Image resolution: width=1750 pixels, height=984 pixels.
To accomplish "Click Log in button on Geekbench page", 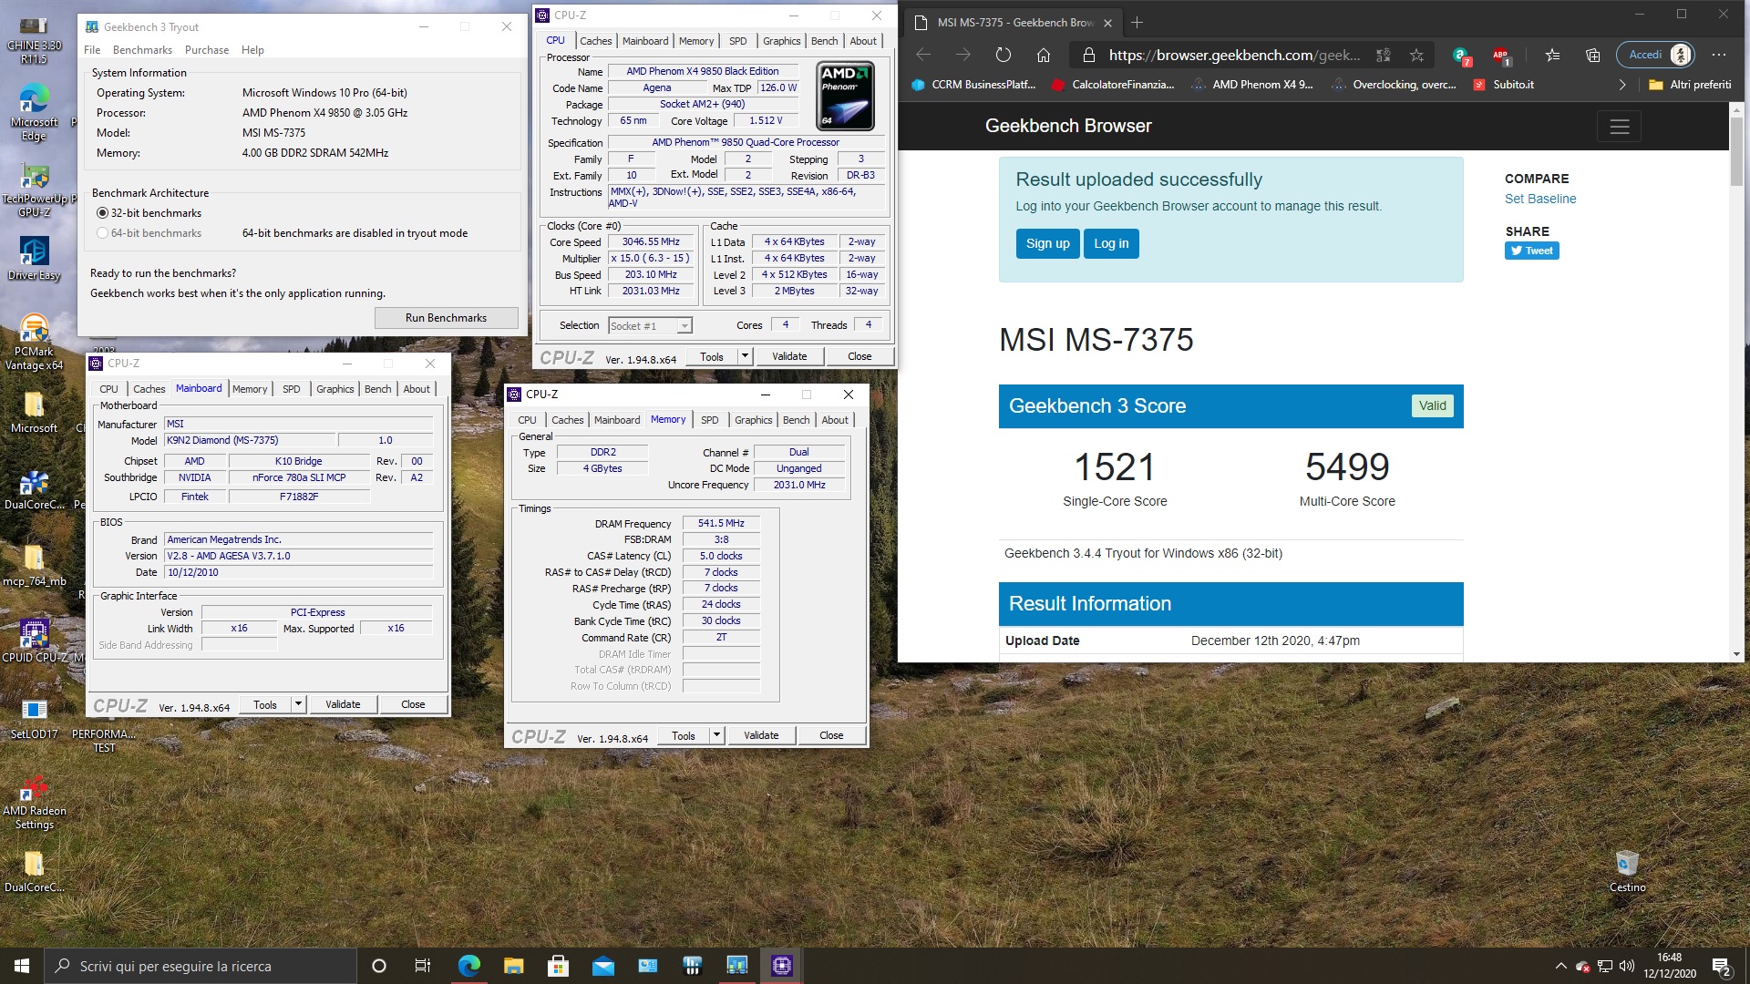I will tap(1111, 243).
